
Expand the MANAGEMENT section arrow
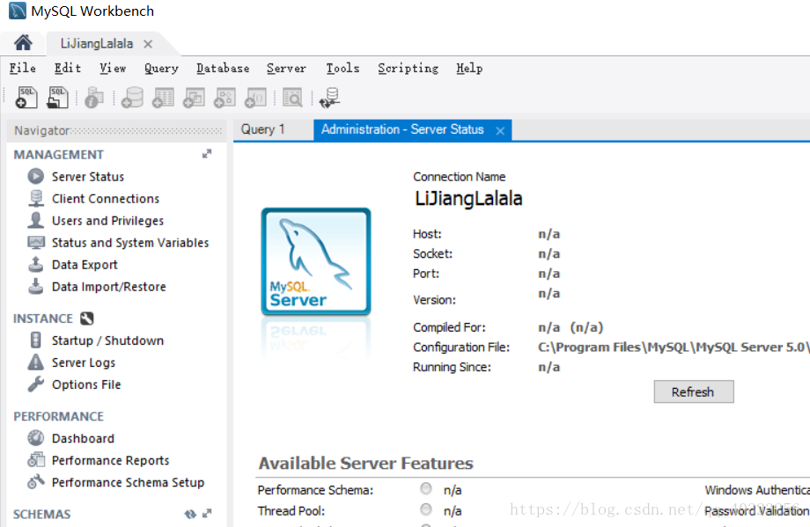pyautogui.click(x=207, y=154)
